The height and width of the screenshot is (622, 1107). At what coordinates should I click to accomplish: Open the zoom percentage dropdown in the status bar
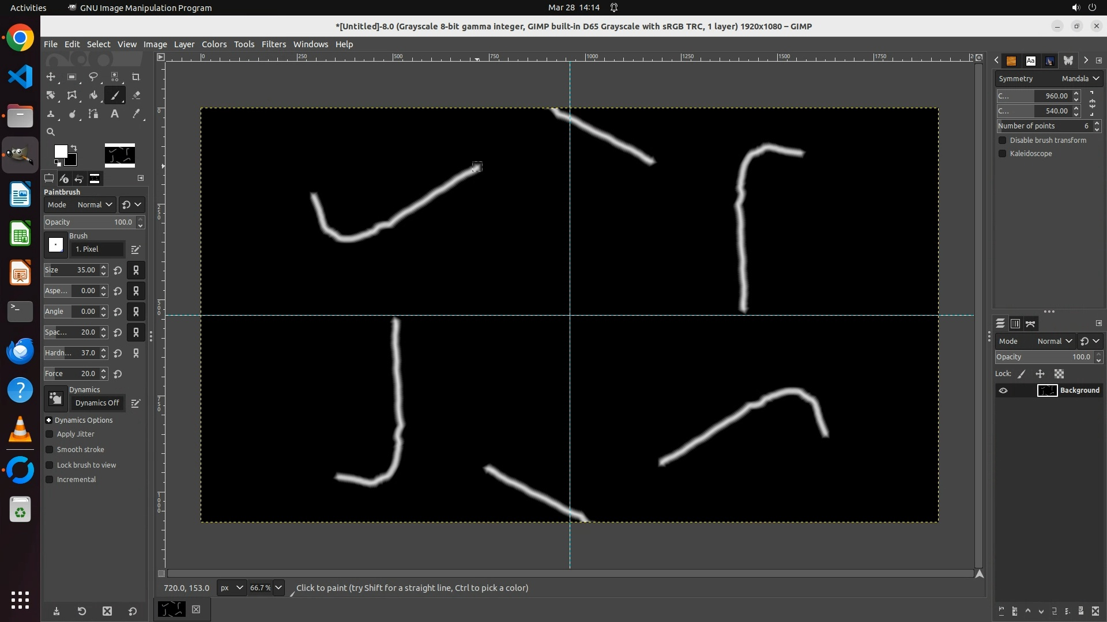pos(278,588)
